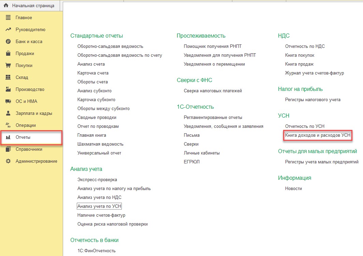This screenshot has width=363, height=256.
Task: Click the Главное list icon in sidebar
Action: (8, 17)
